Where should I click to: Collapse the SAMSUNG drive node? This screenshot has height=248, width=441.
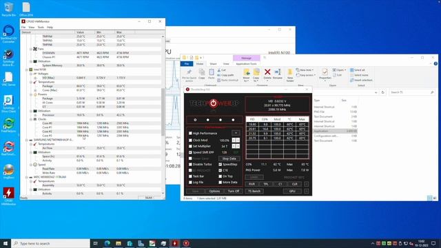coord(27,140)
